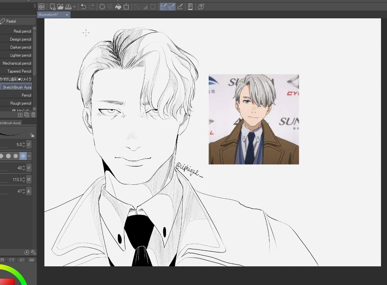Pick red shade in color wheel square
This screenshot has width=387, height=285.
[7, 282]
